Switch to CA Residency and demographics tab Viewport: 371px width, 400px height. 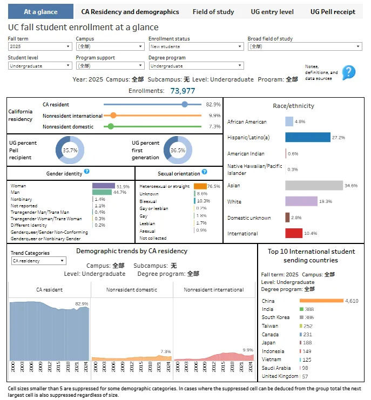click(x=130, y=11)
